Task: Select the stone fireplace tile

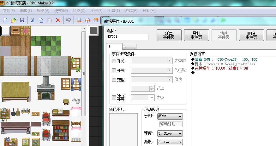Action: click(x=46, y=88)
